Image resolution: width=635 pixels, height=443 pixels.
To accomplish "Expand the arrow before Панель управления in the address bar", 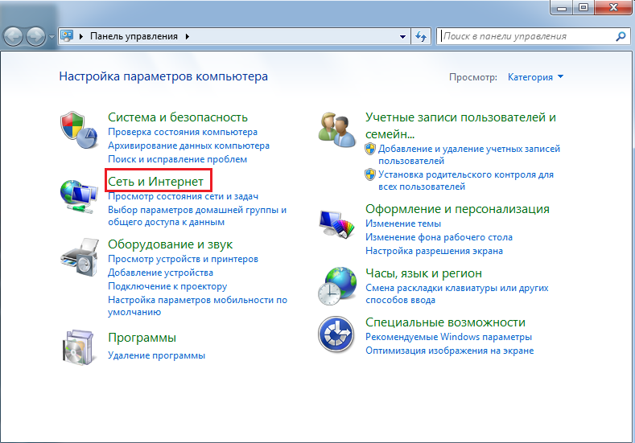I will pos(81,36).
